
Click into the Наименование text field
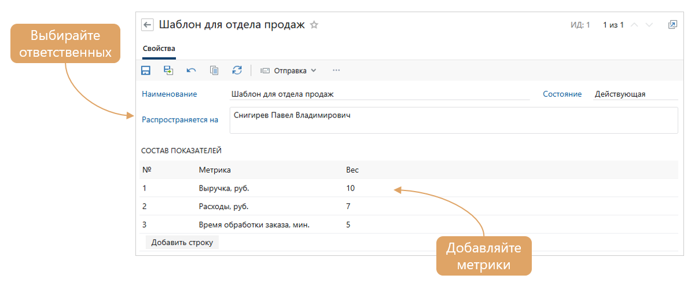tap(379, 94)
